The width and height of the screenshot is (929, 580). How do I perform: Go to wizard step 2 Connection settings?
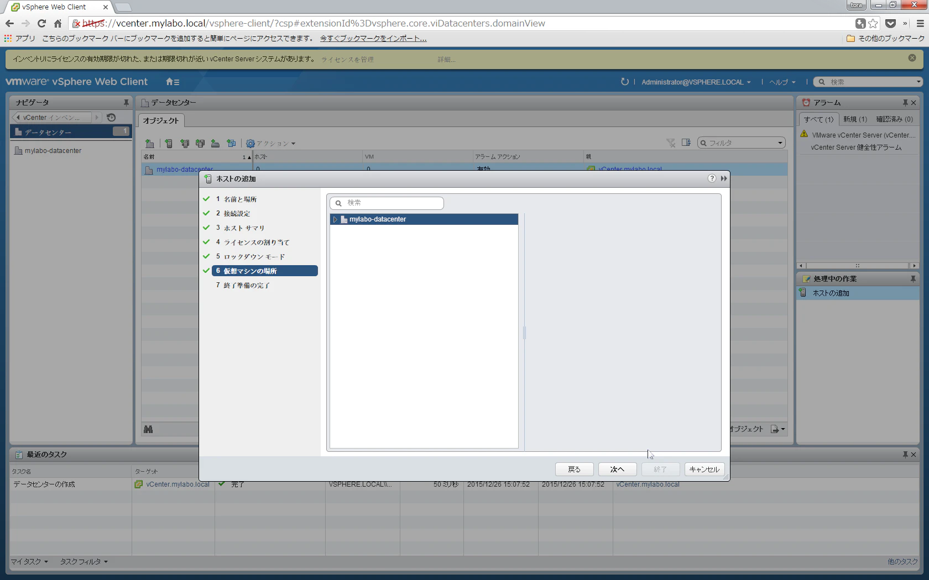point(233,213)
